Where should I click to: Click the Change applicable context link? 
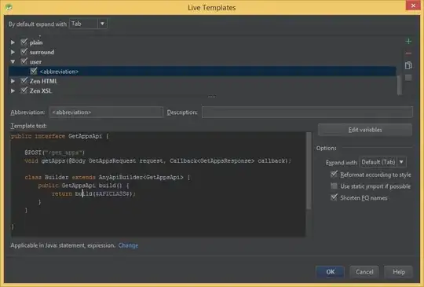click(x=128, y=245)
